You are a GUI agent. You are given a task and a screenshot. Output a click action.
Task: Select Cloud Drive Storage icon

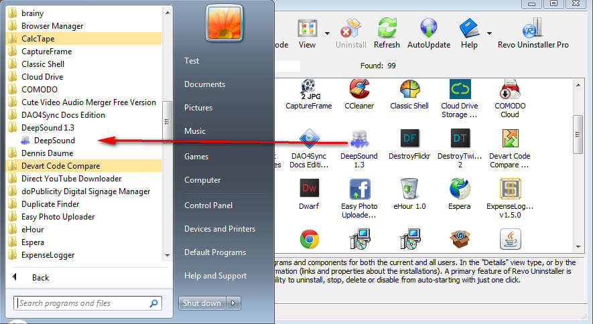coord(460,89)
